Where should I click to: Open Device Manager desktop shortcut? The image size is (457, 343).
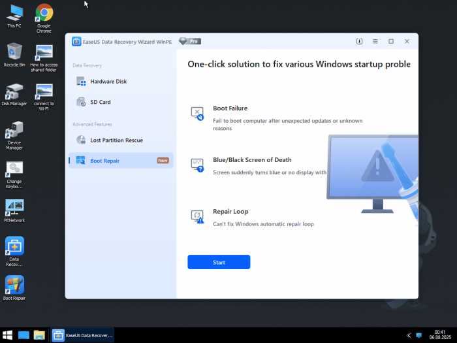click(14, 135)
